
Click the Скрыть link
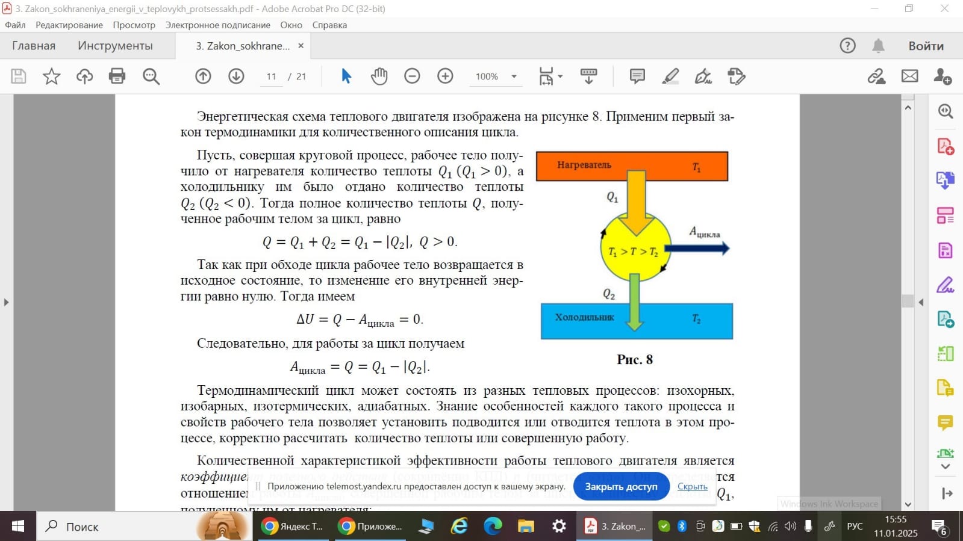(x=692, y=486)
